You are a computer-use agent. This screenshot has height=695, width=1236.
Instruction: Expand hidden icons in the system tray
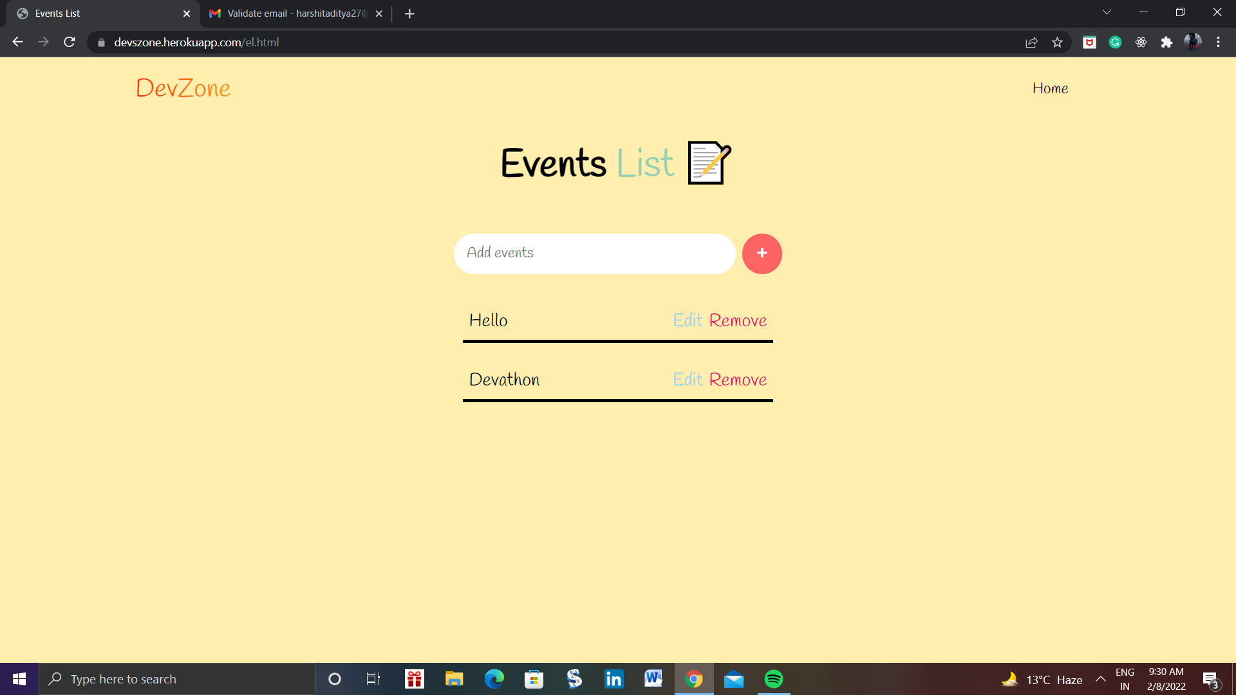(x=1100, y=678)
